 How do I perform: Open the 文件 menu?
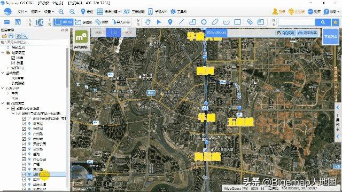[x=22, y=12]
